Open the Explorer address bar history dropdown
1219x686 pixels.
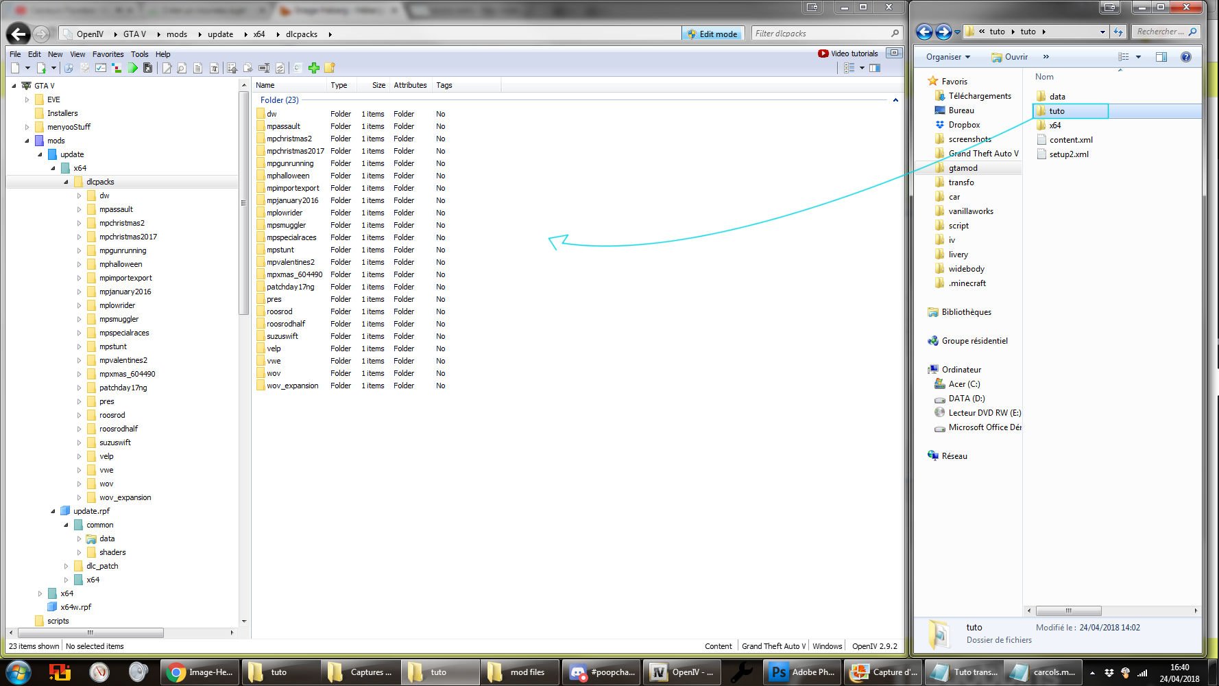pyautogui.click(x=1102, y=32)
